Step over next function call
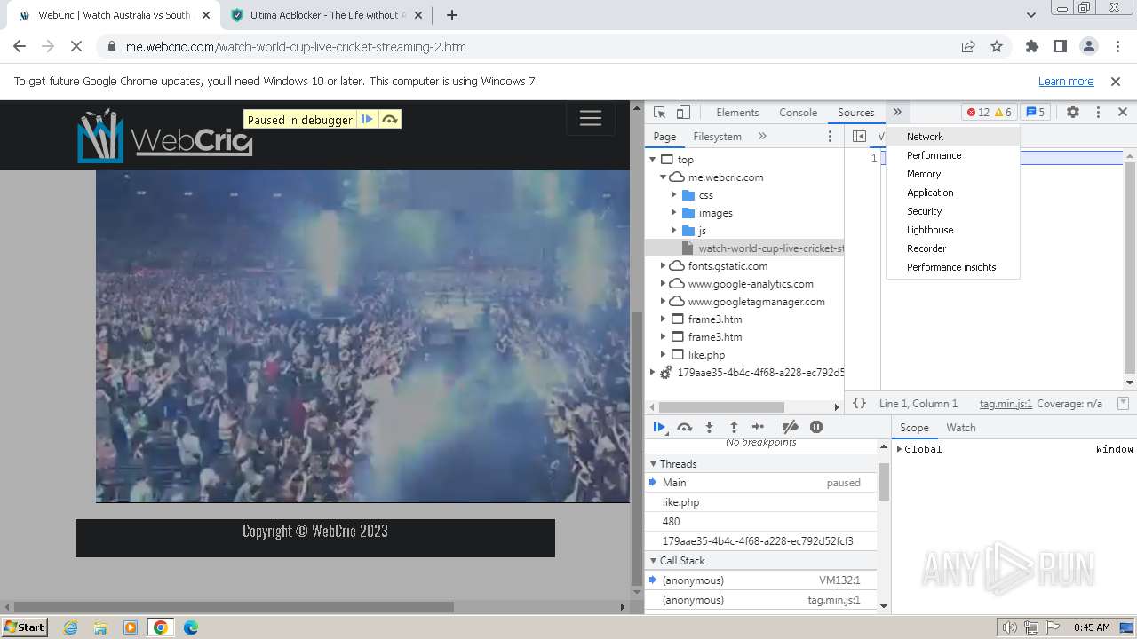This screenshot has width=1137, height=639. coord(684,427)
